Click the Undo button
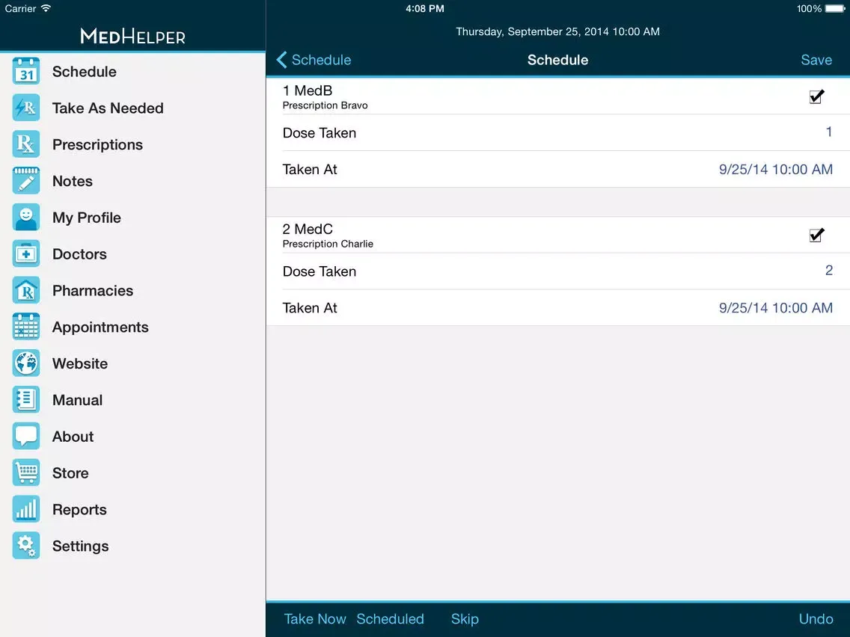This screenshot has width=850, height=637. [x=816, y=619]
